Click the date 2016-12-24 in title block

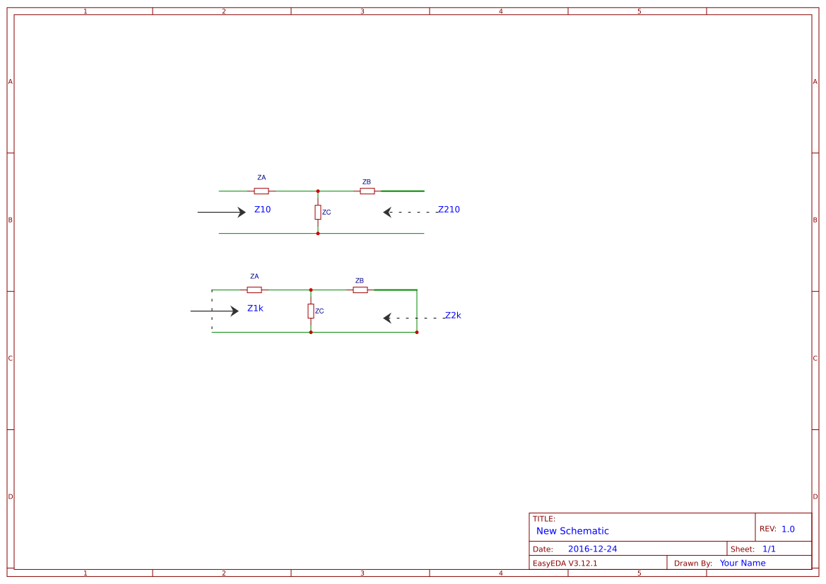click(x=593, y=548)
